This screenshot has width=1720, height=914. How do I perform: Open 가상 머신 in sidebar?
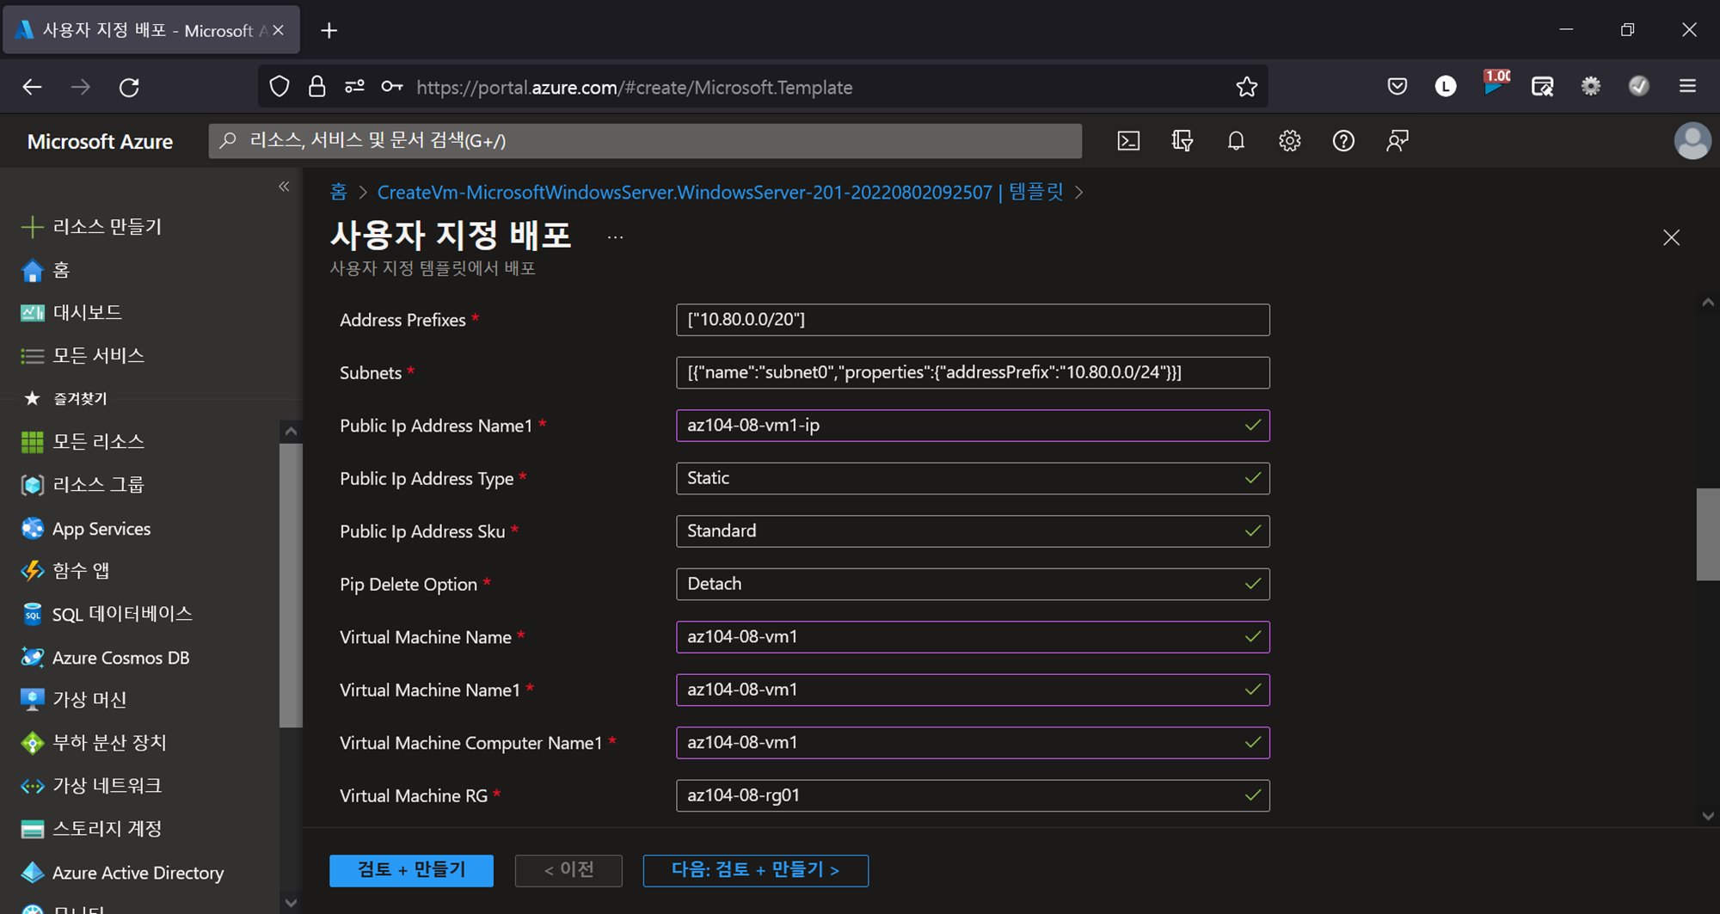73,700
